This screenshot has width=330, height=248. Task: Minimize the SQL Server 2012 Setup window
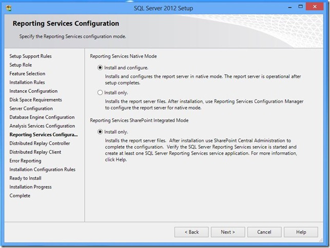pyautogui.click(x=290, y=7)
